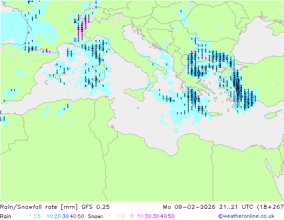The height and width of the screenshot is (220, 284).
Task: Pick the Rain legend value 50
Action: coord(81,216)
